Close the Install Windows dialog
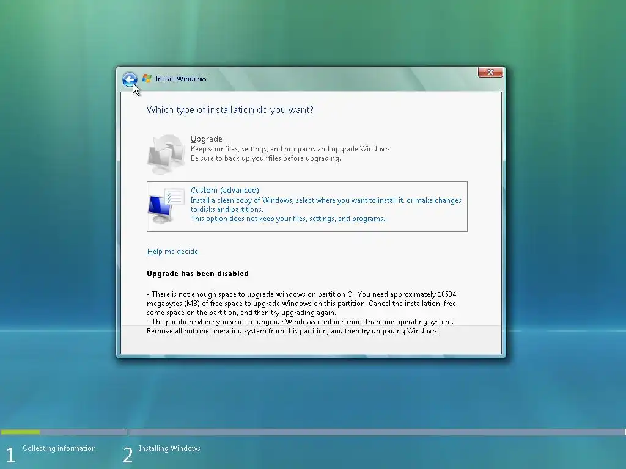Viewport: 626px width, 469px height. tap(490, 72)
